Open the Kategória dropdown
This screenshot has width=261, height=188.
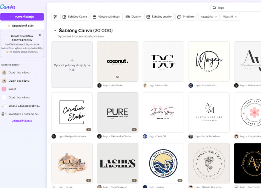click(209, 17)
